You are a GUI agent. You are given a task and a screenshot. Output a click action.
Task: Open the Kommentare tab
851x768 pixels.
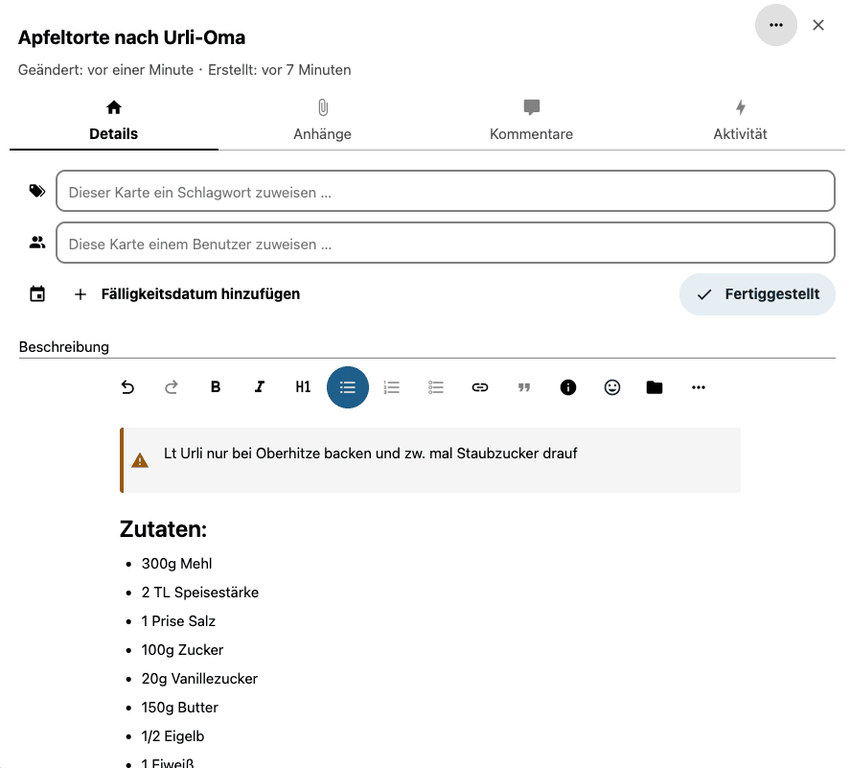pyautogui.click(x=531, y=122)
